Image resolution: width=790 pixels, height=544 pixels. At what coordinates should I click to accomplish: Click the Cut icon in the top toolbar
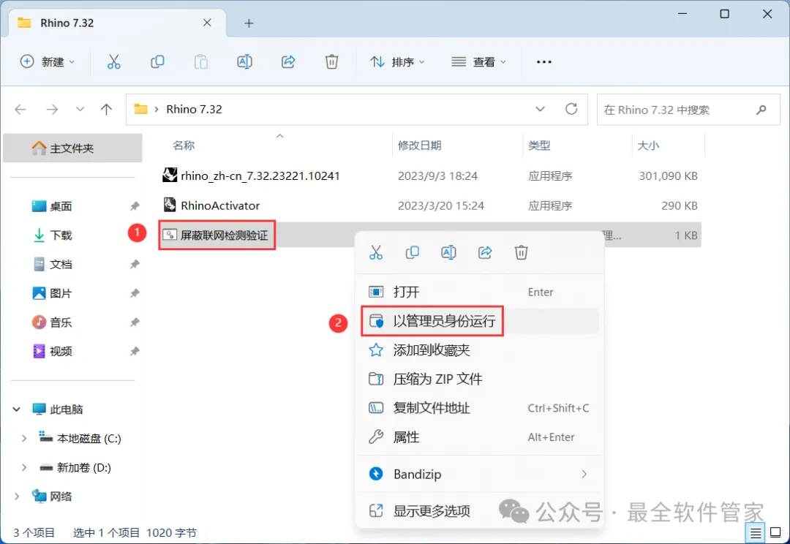[x=114, y=62]
